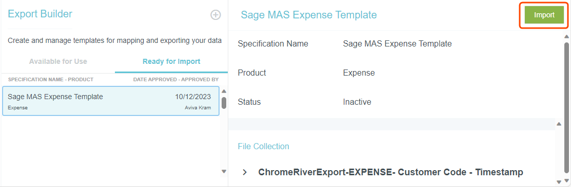Image resolution: width=571 pixels, height=187 pixels.
Task: Click SPECIFICATION NAME - PRODUCT column header
Action: coord(51,79)
